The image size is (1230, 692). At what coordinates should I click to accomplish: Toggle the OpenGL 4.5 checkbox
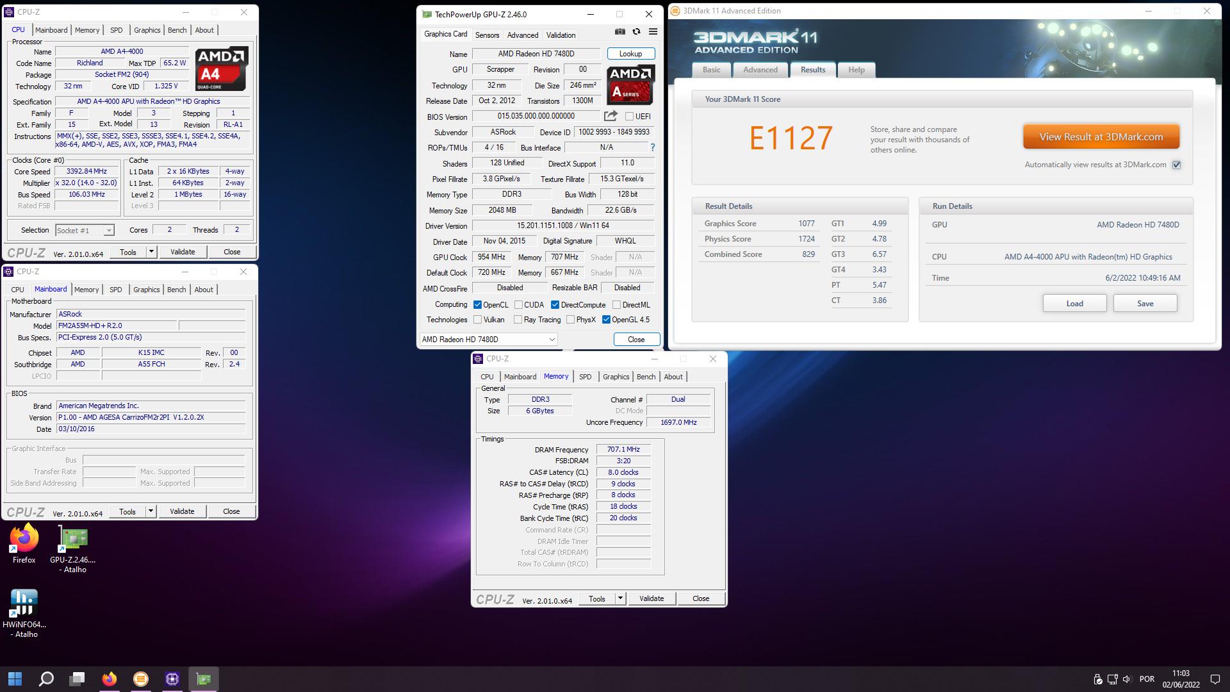606,320
